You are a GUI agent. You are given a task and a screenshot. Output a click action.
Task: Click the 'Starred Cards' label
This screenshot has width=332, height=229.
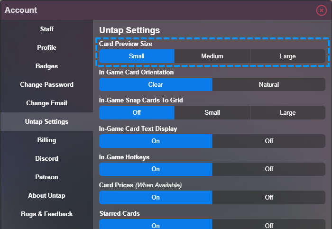[120, 213]
